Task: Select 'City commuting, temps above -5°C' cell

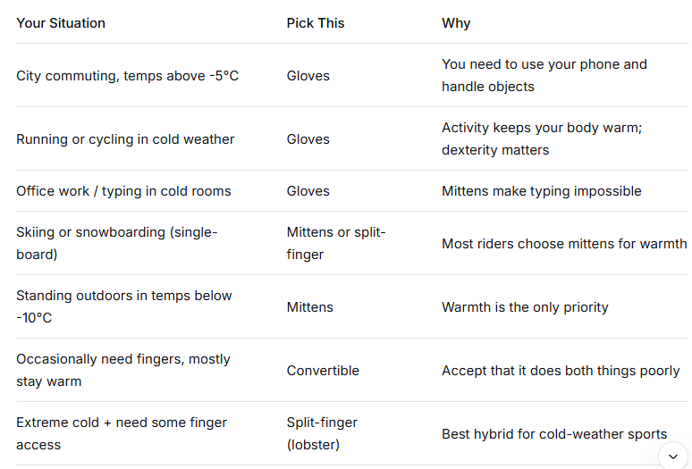Action: (x=128, y=76)
